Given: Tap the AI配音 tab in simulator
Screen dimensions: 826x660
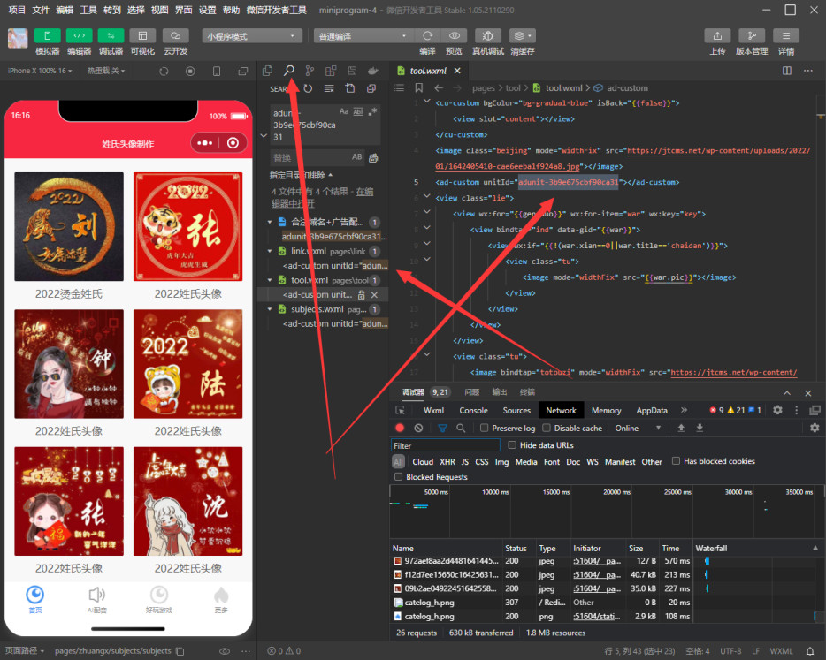Looking at the screenshot, I should (x=97, y=600).
